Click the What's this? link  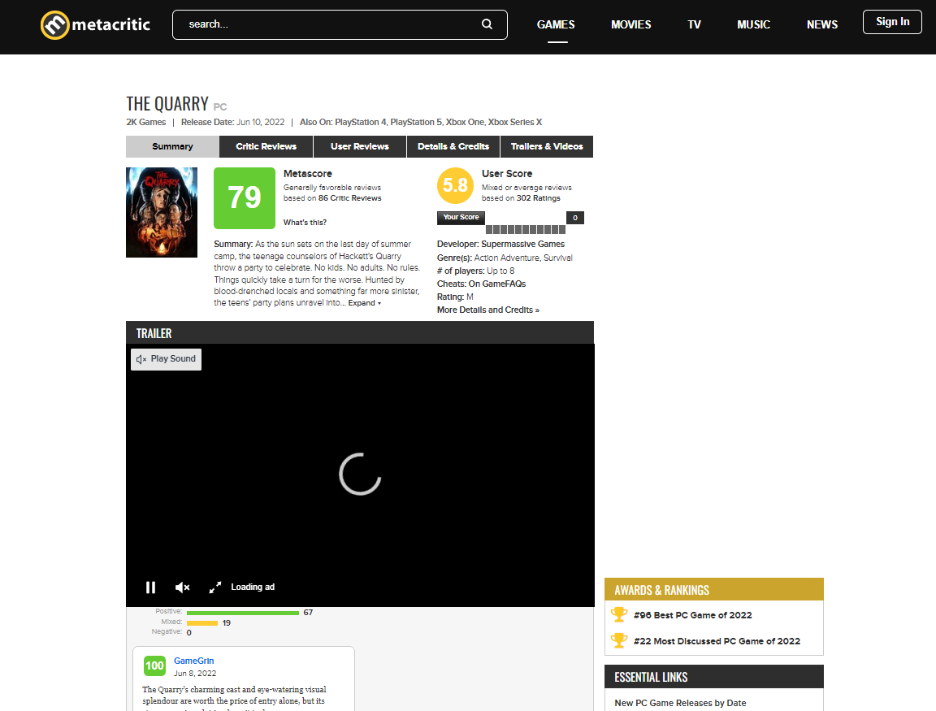[x=305, y=223]
